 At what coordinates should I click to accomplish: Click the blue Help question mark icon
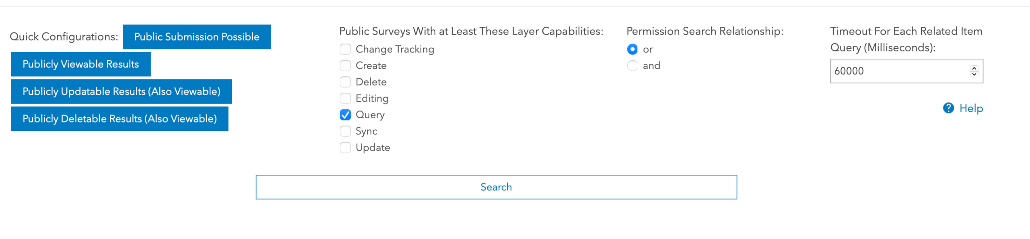click(x=948, y=108)
